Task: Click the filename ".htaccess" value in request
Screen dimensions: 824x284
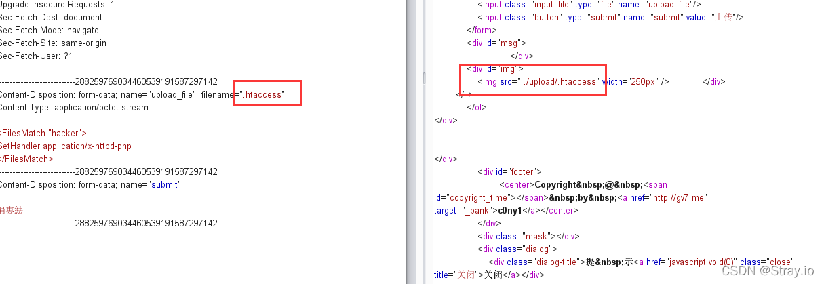Action: (263, 95)
